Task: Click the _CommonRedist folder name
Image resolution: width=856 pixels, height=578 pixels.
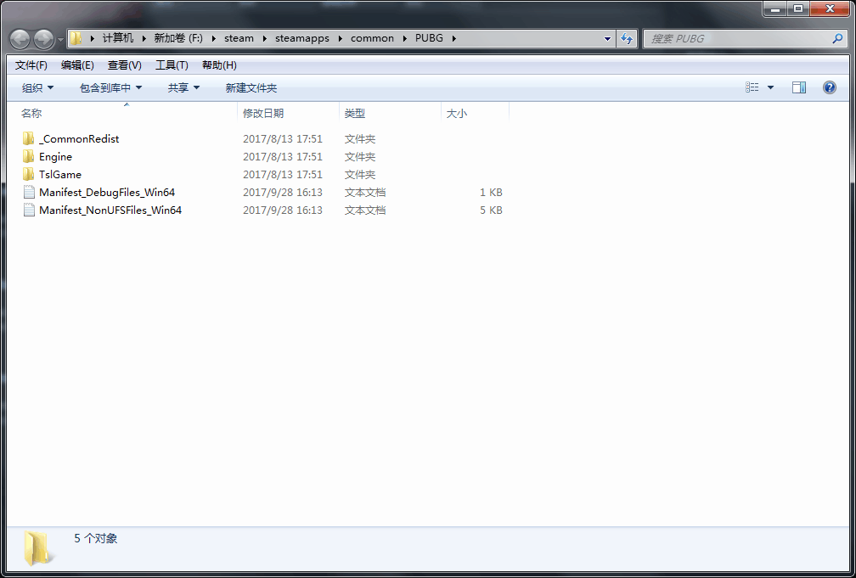Action: (x=79, y=138)
